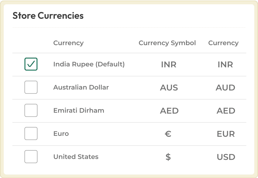The image size is (258, 178).
Task: Select the AED currency symbol
Action: point(169,111)
